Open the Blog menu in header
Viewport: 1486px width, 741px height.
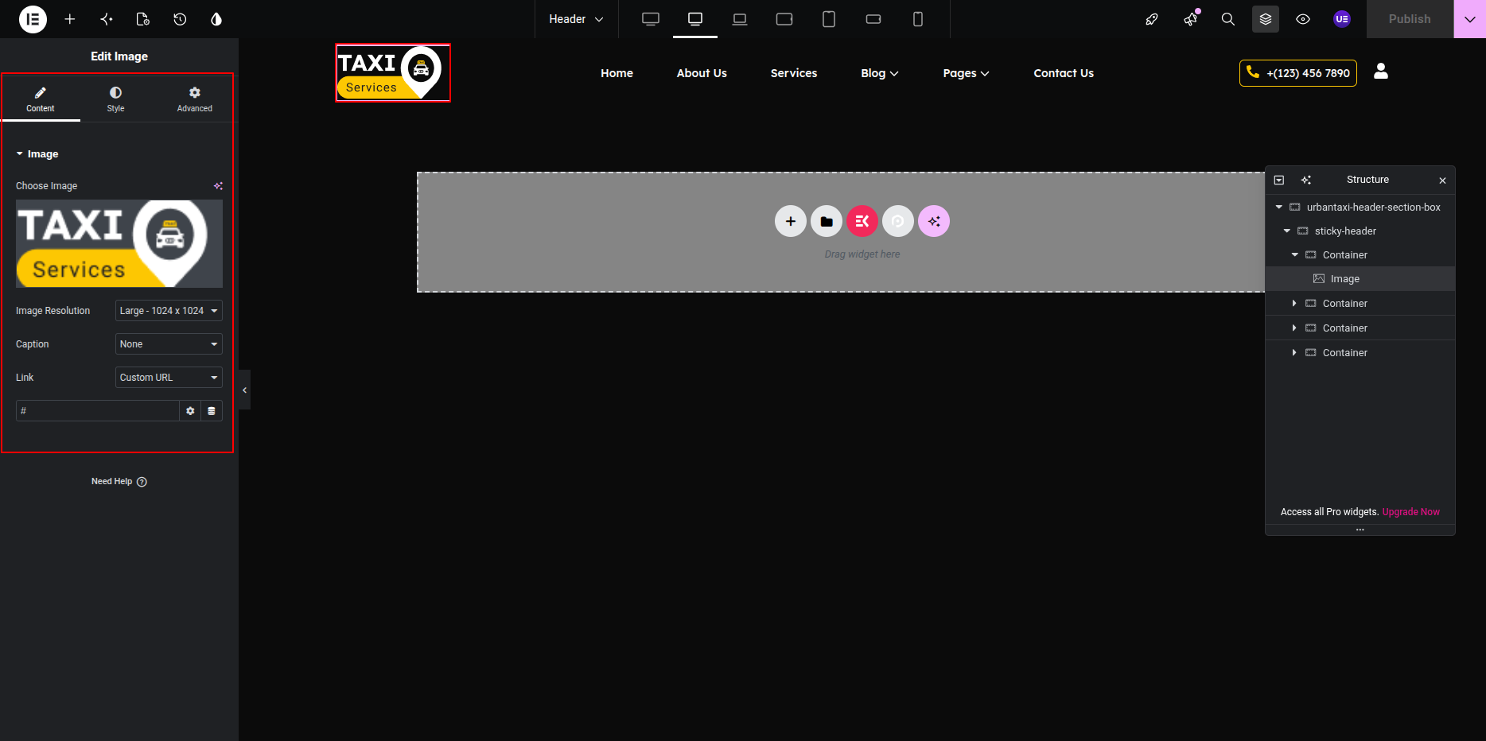880,73
